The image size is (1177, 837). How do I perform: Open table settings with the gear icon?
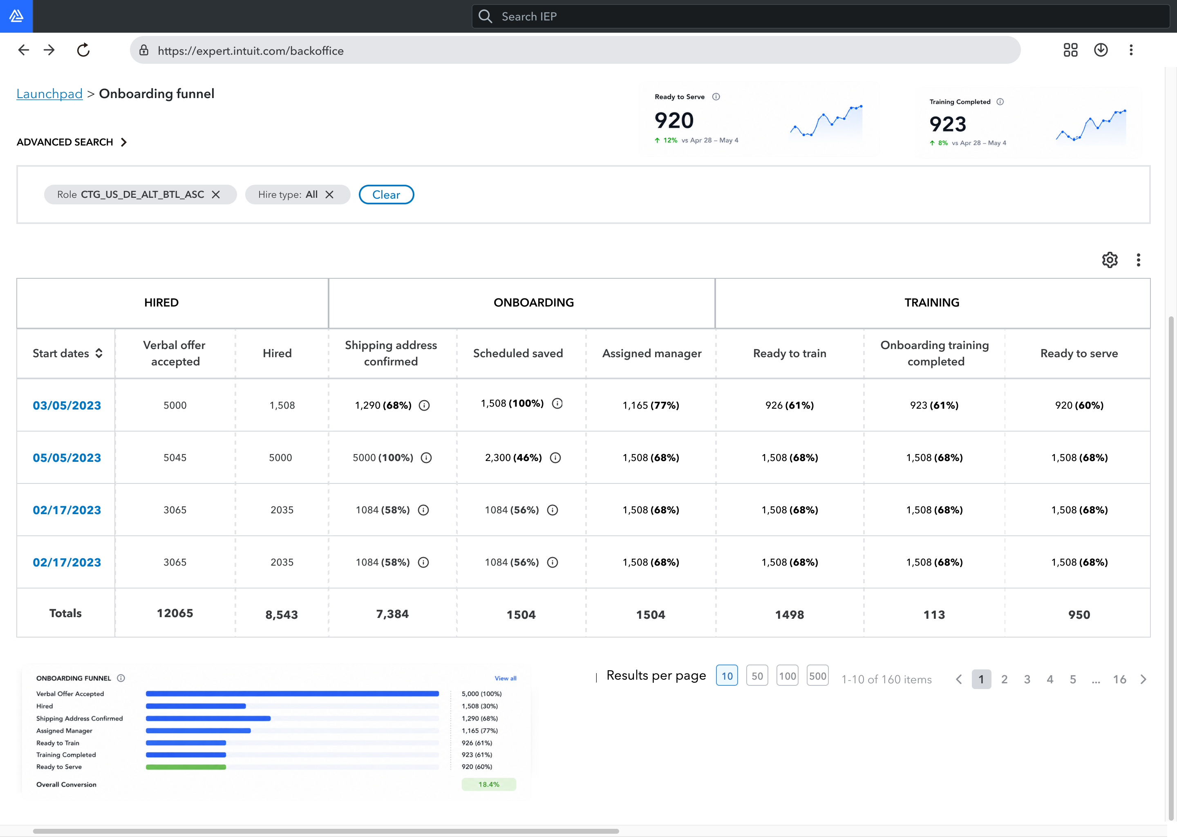[1110, 260]
